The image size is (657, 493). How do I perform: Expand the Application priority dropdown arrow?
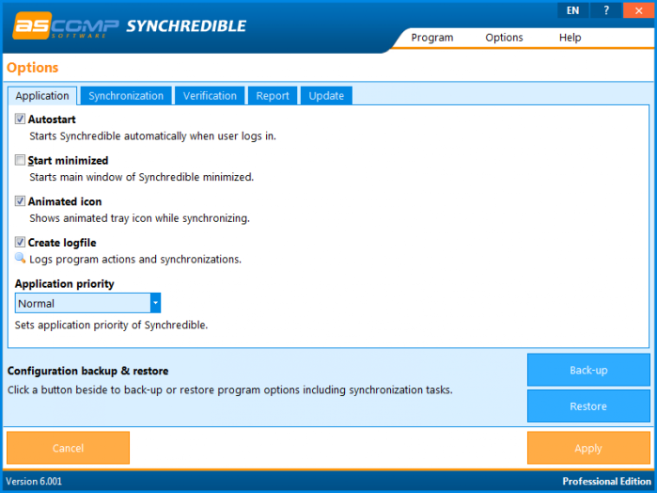155,303
